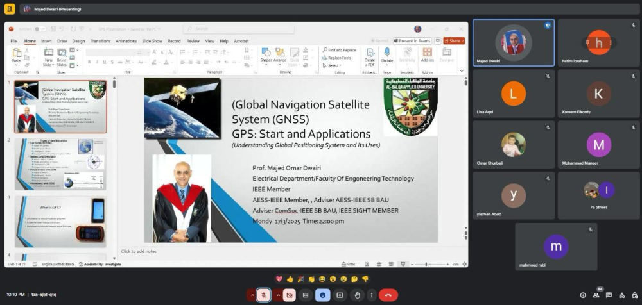The height and width of the screenshot is (305, 642).
Task: Raise hand in the meeting
Action: pos(357,295)
